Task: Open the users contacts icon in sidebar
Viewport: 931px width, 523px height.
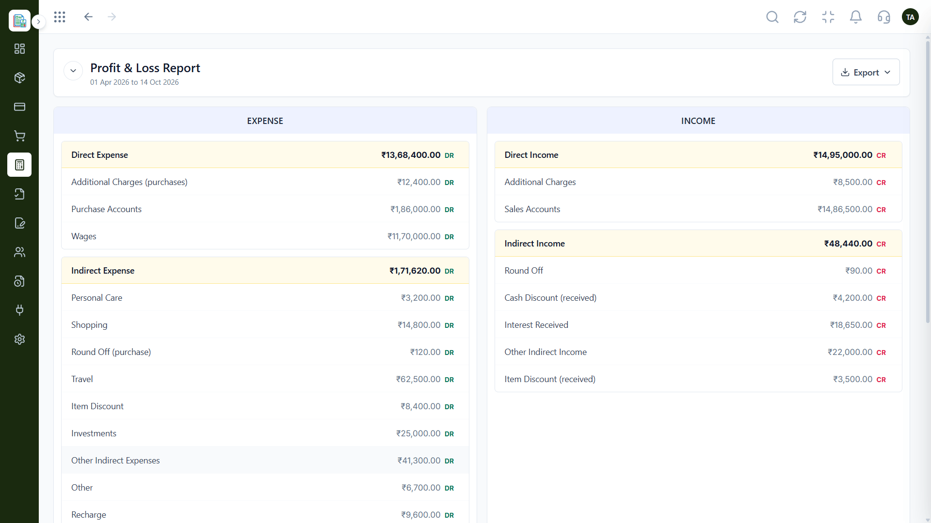Action: click(19, 252)
